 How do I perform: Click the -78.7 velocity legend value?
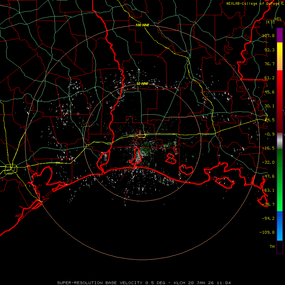point(268,205)
